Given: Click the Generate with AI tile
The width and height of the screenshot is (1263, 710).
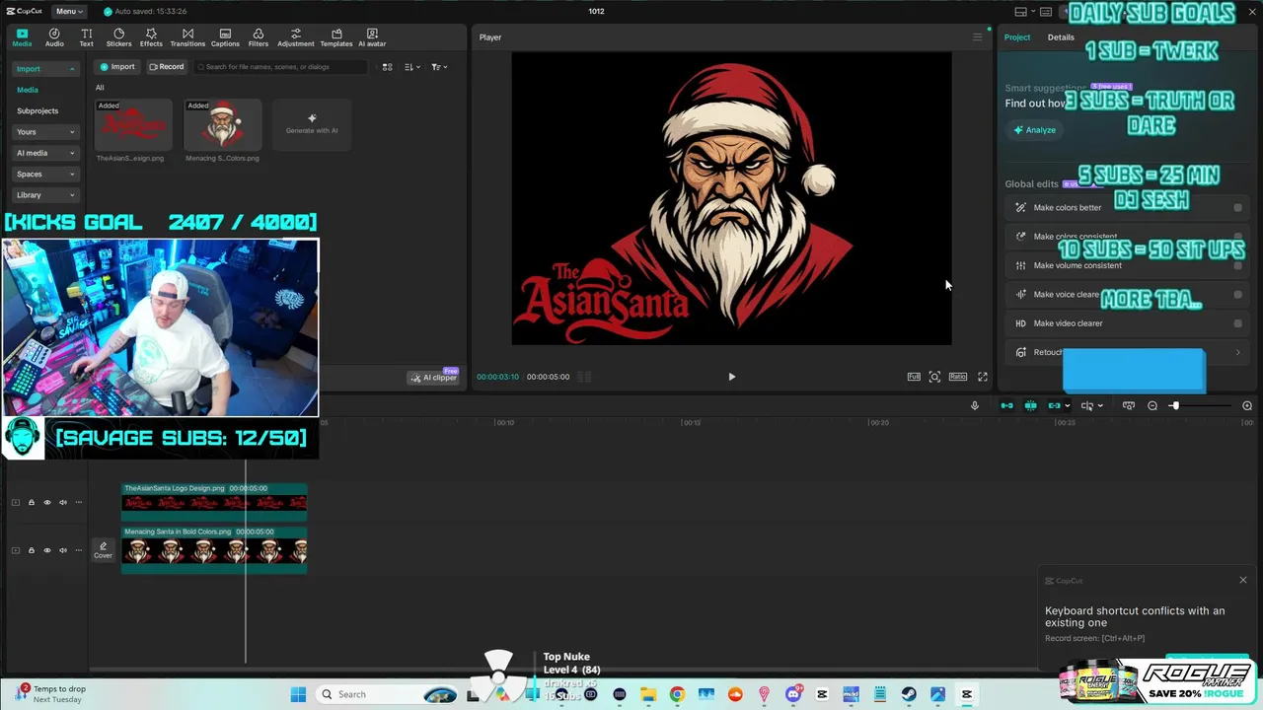Looking at the screenshot, I should pyautogui.click(x=312, y=124).
